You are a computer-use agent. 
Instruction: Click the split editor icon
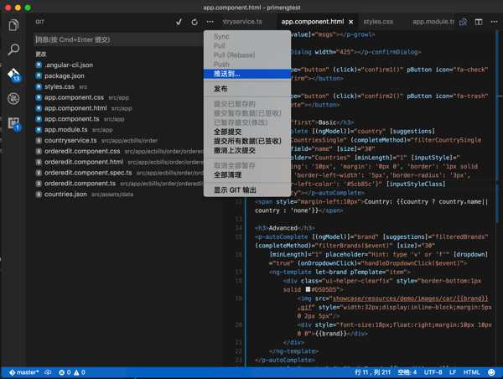coord(479,22)
